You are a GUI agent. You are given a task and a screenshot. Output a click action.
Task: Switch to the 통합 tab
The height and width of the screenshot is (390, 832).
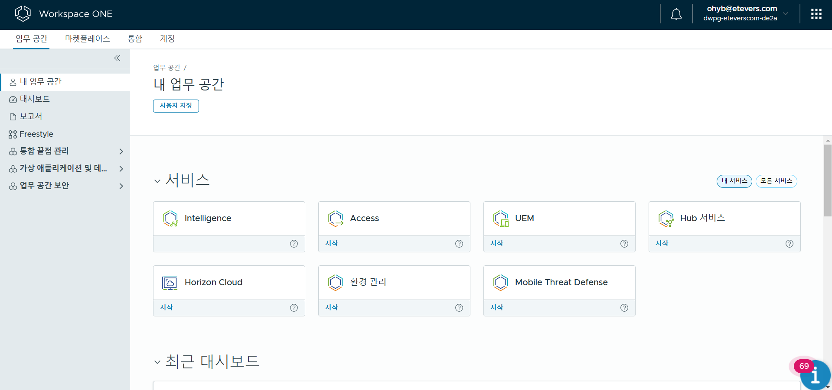tap(135, 39)
